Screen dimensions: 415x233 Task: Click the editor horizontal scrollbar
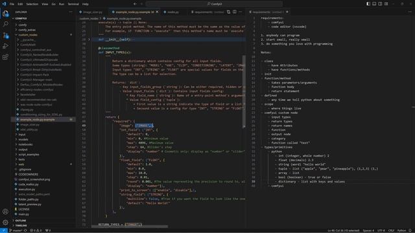130,227
